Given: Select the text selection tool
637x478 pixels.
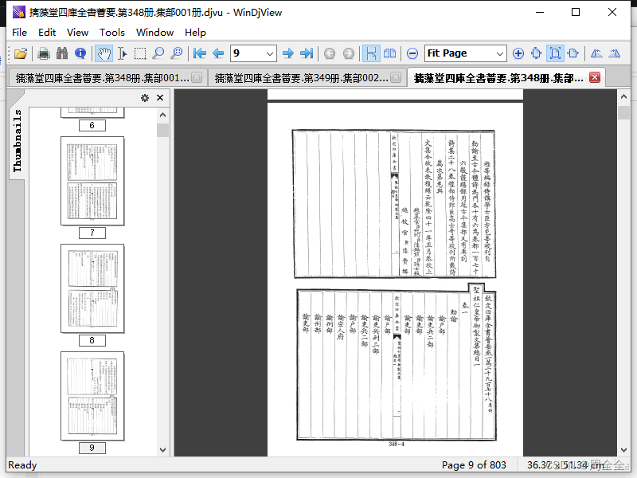Looking at the screenshot, I should coord(122,53).
